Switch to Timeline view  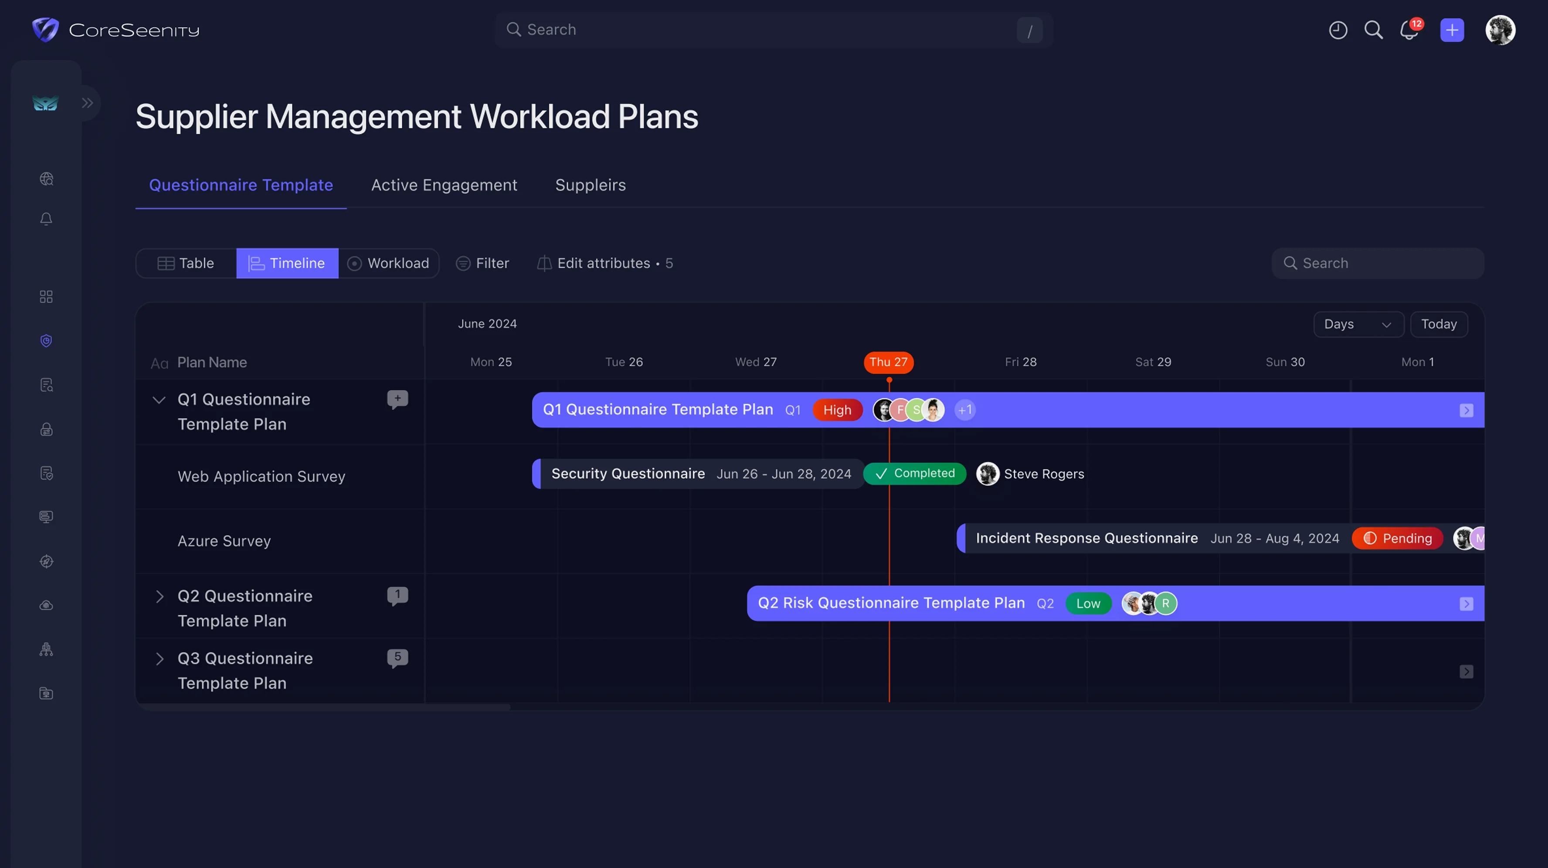pos(287,263)
